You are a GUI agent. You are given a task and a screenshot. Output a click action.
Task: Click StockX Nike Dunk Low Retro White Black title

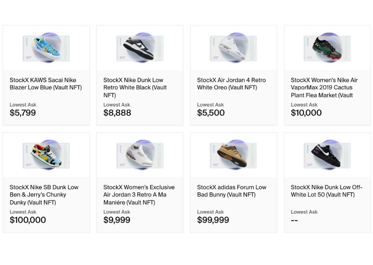click(135, 88)
